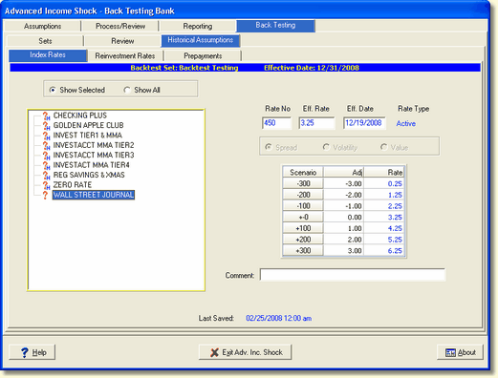Screen dimensions: 498x378
Task: Select the Back Testing tab
Action: (275, 26)
